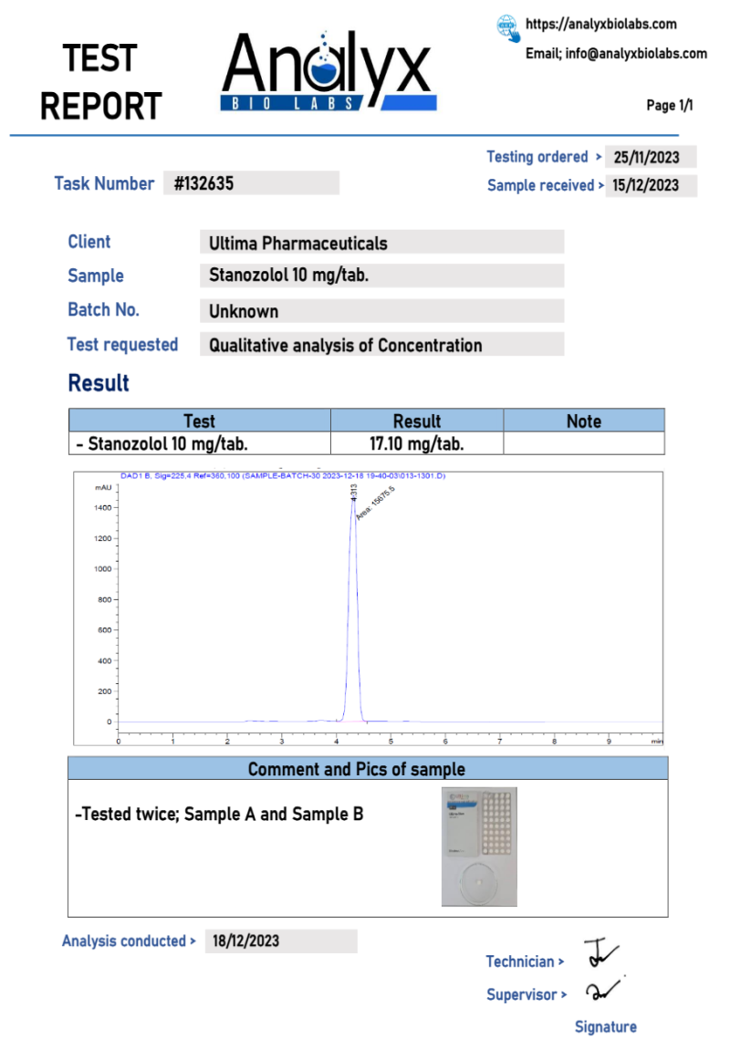
Task: Click the Testing ordered date 25/11/2023
Action: coord(650,157)
